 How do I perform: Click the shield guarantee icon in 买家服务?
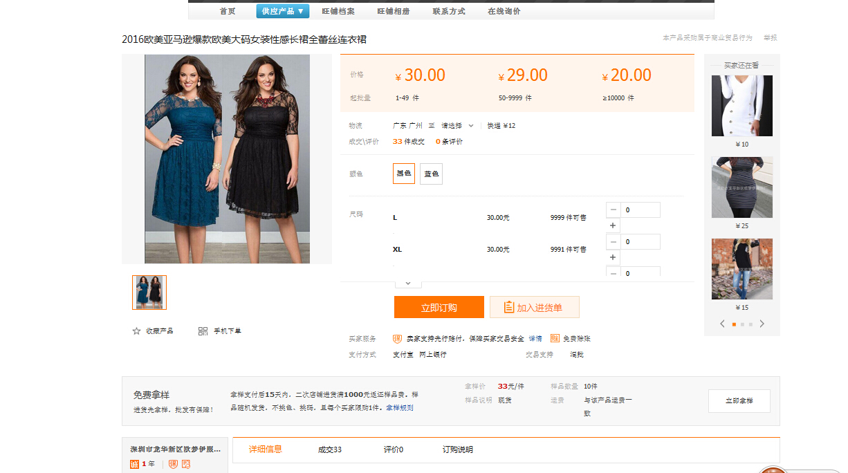point(397,339)
